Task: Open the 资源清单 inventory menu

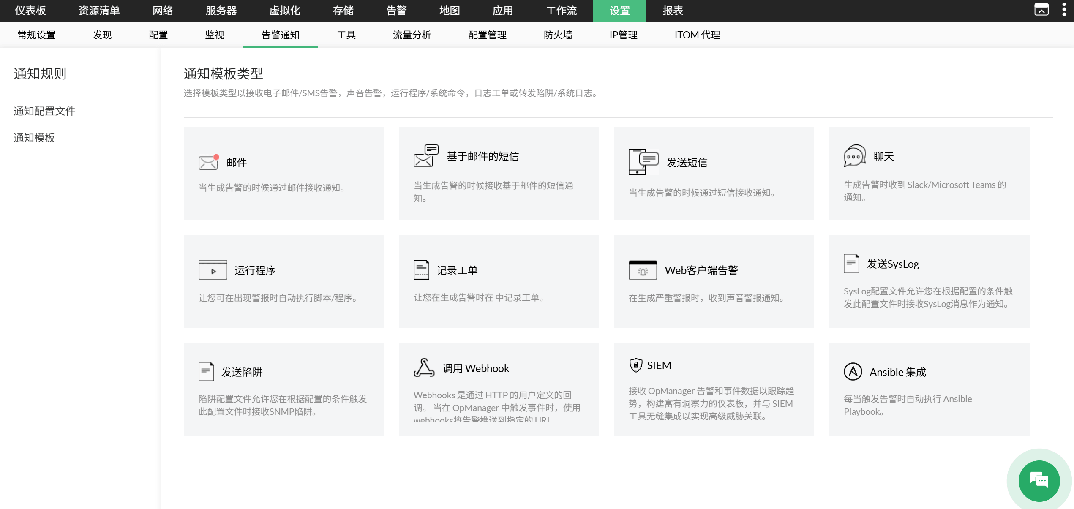Action: [99, 11]
